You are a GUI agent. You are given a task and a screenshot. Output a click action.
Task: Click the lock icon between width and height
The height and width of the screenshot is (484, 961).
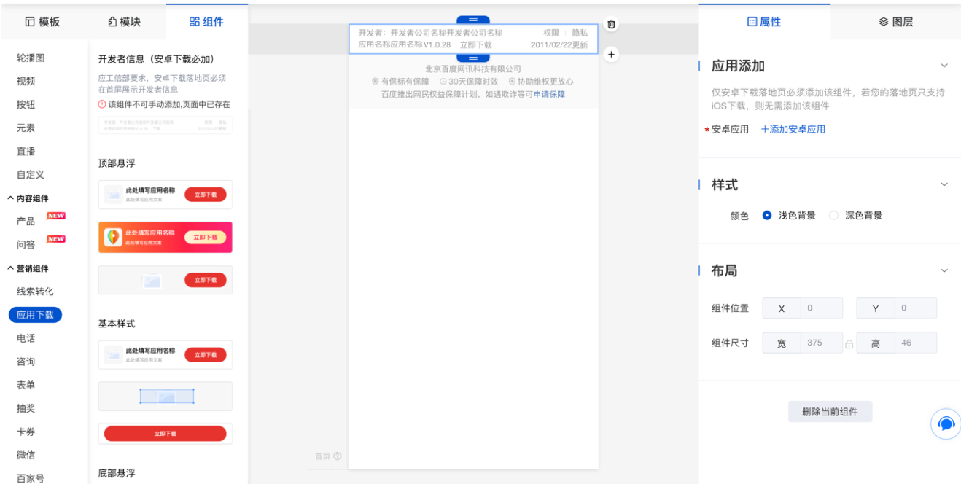849,344
